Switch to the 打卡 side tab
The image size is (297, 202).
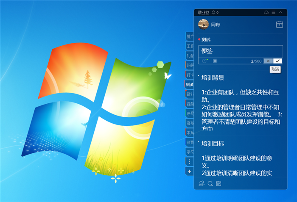tap(190, 75)
